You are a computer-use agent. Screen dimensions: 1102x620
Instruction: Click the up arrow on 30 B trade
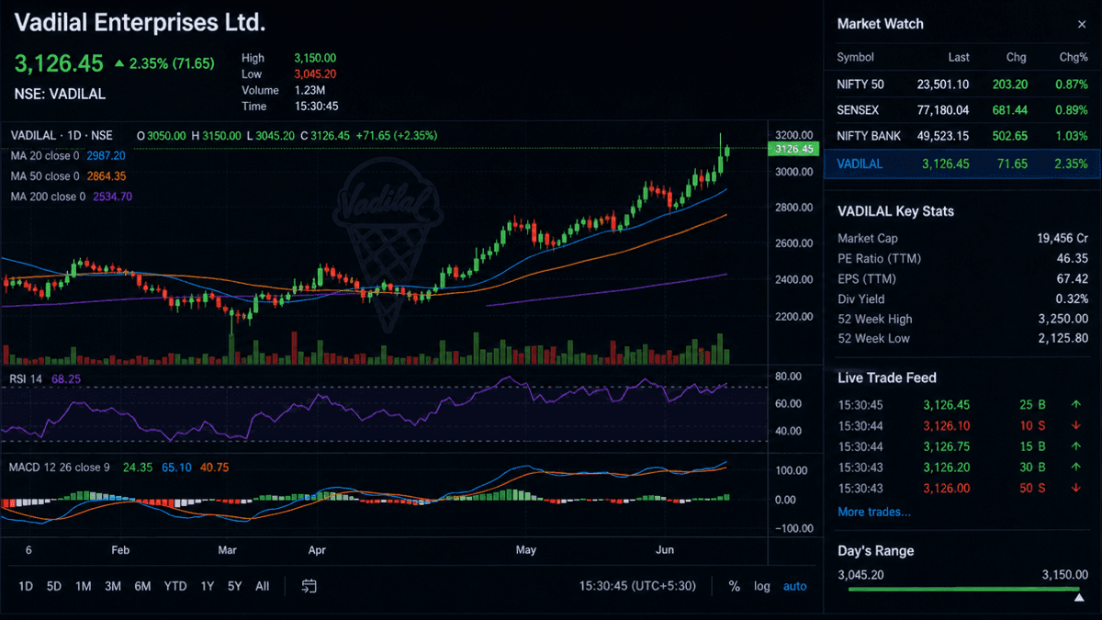(x=1076, y=468)
